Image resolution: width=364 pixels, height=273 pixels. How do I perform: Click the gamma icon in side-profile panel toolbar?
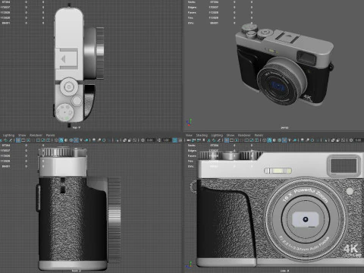coord(158,140)
